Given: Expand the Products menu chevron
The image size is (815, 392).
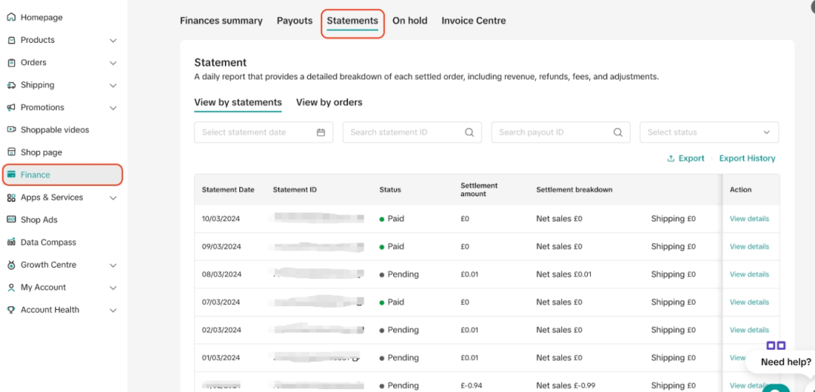Looking at the screenshot, I should pyautogui.click(x=113, y=41).
